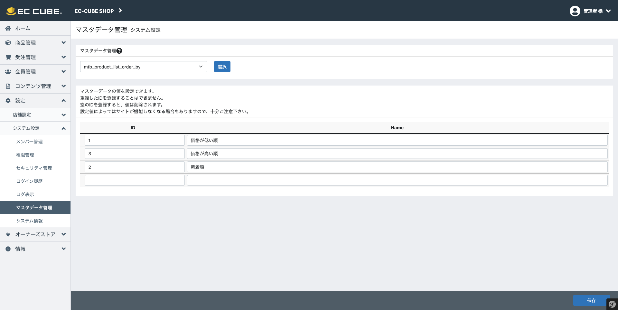Screen dimensions: 618x310
Task: Collapse the システム設定 submenu chevron
Action: click(63, 128)
